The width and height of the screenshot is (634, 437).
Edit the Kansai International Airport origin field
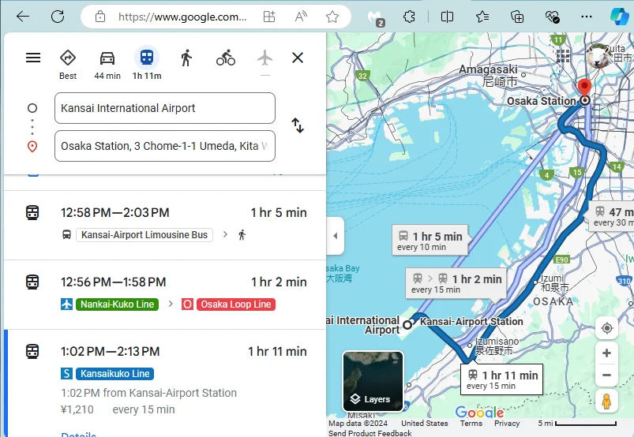click(165, 108)
